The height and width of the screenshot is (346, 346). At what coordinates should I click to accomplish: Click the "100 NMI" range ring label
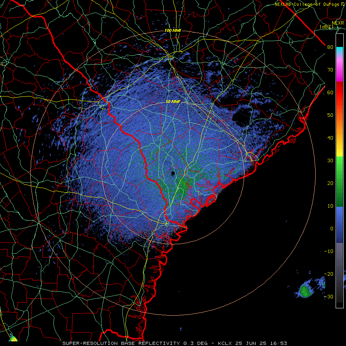point(173,30)
